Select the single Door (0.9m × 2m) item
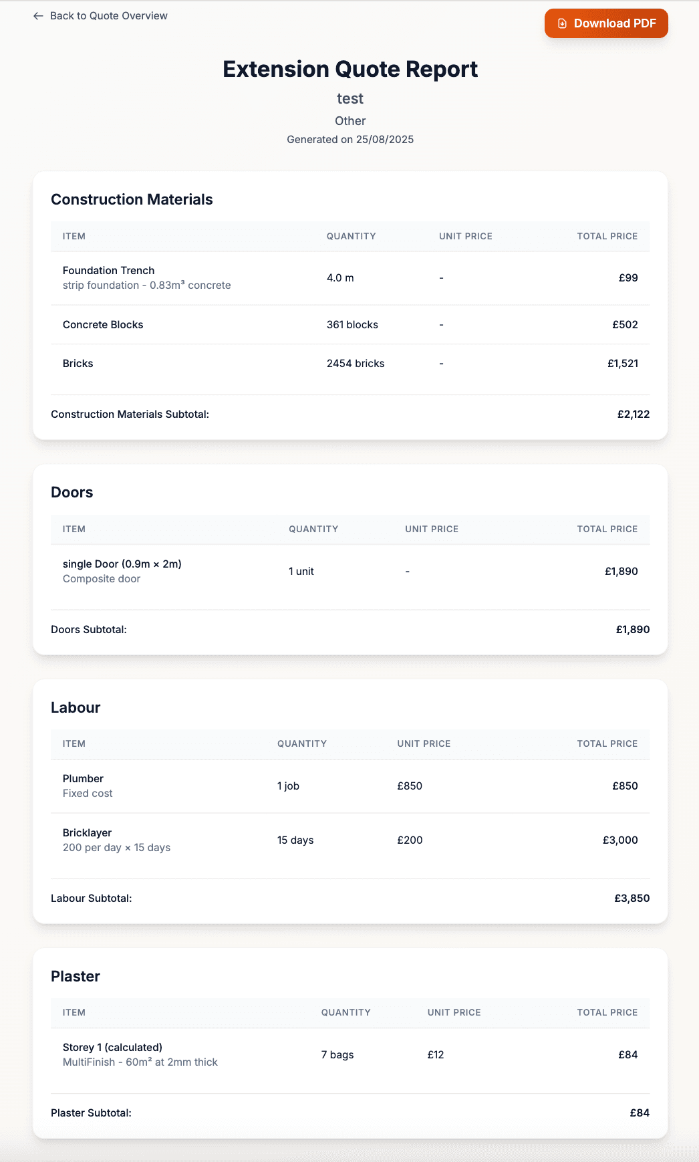699x1162 pixels. (x=122, y=564)
